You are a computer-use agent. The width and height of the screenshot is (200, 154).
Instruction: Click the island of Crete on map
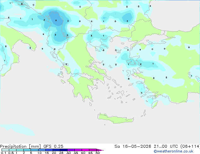[x=115, y=118]
